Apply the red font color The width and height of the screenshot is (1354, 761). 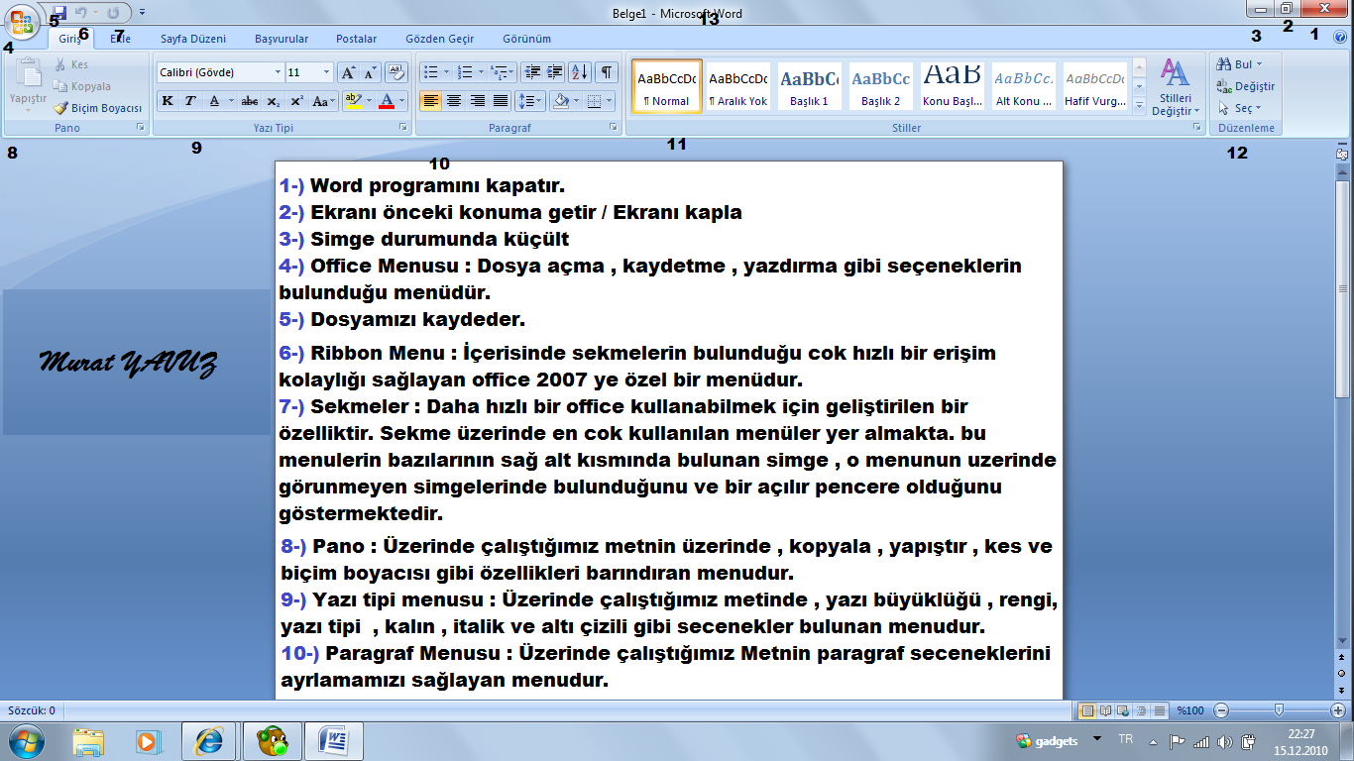(387, 101)
